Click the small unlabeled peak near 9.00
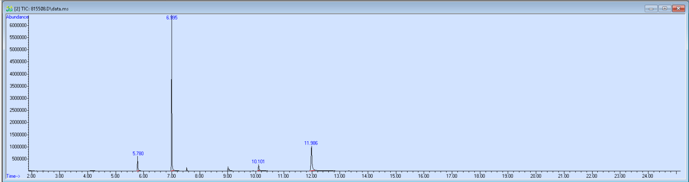 pos(228,169)
